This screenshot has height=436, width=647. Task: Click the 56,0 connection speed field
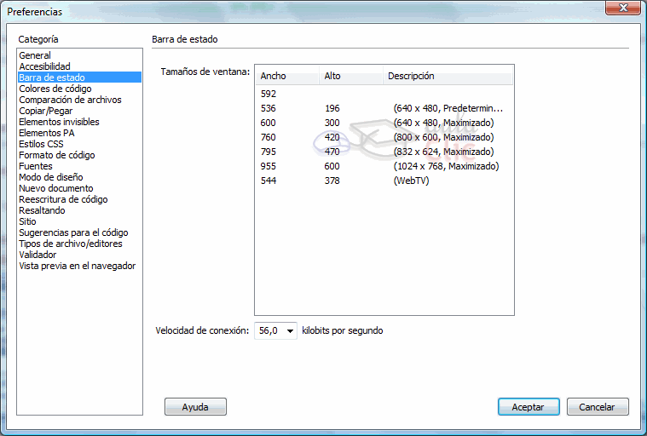coord(269,330)
